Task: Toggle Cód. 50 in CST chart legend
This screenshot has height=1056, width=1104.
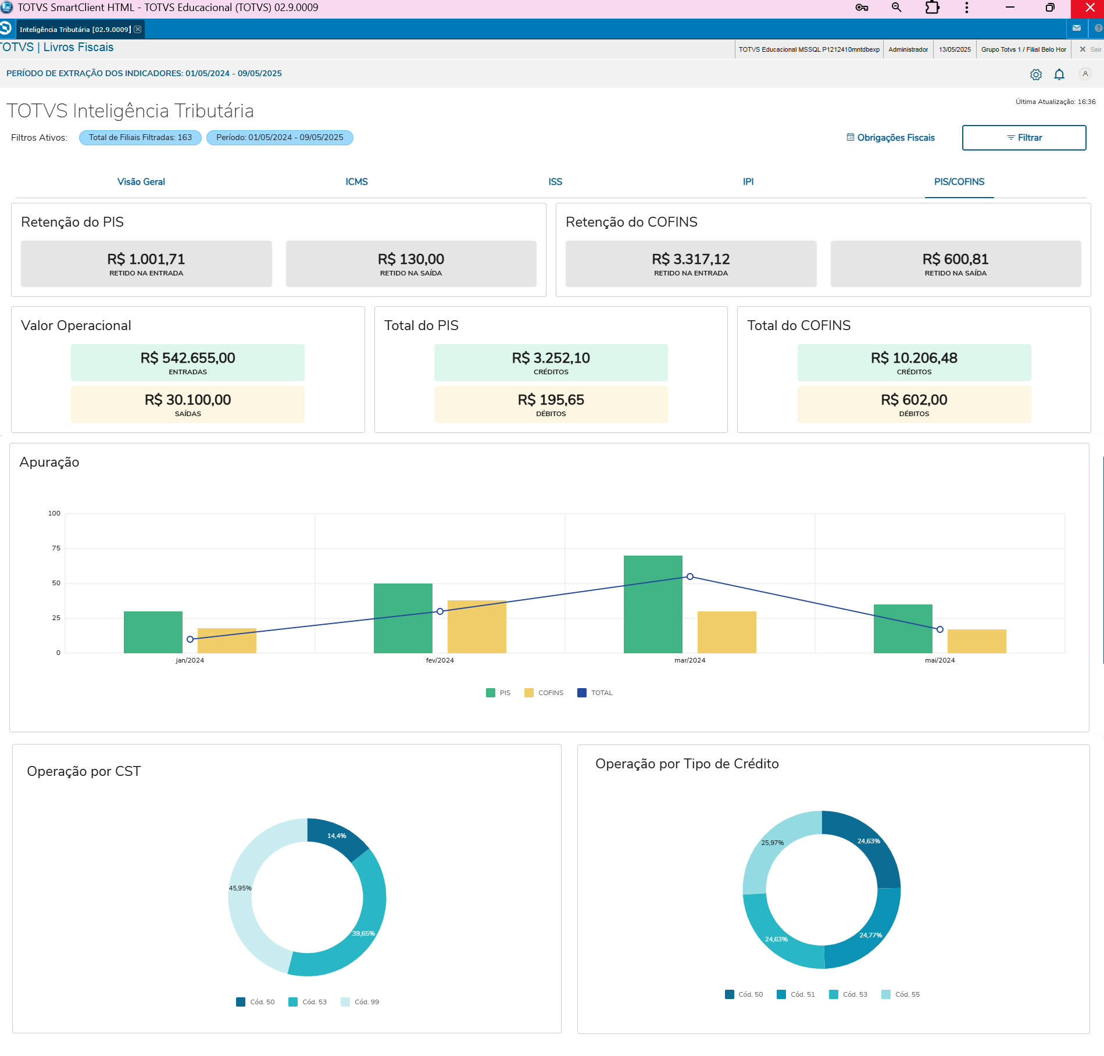Action: tap(255, 1002)
